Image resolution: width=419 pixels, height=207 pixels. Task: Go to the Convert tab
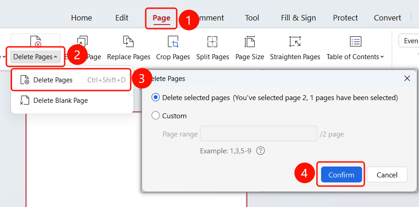[387, 18]
